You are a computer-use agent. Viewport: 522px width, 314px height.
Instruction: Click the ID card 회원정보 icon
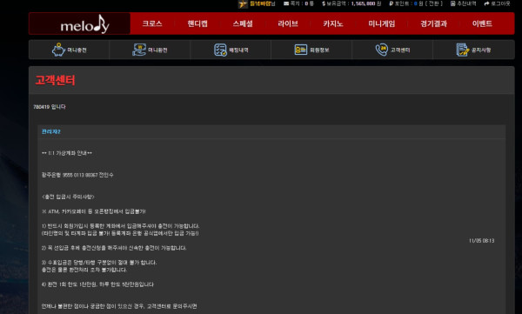pyautogui.click(x=301, y=50)
